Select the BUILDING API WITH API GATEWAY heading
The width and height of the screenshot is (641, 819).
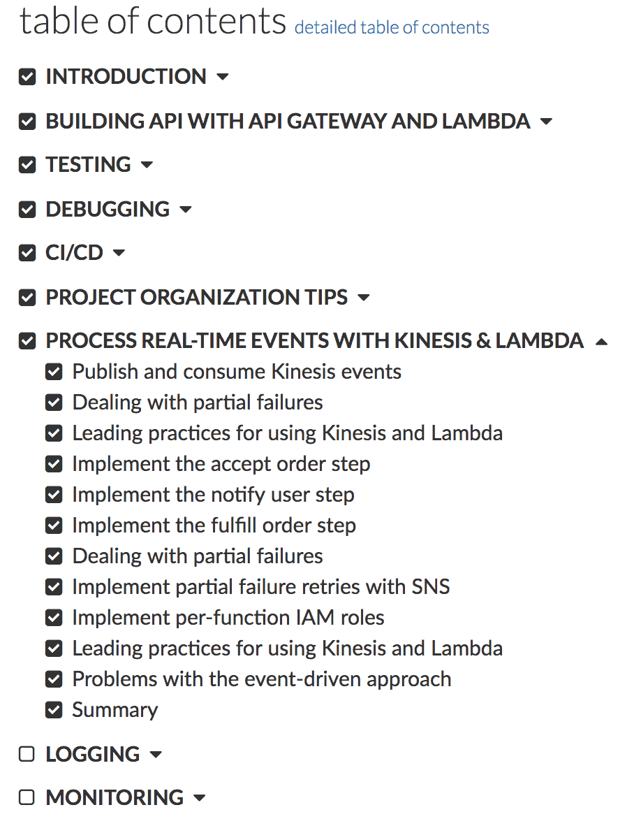pyautogui.click(x=288, y=121)
